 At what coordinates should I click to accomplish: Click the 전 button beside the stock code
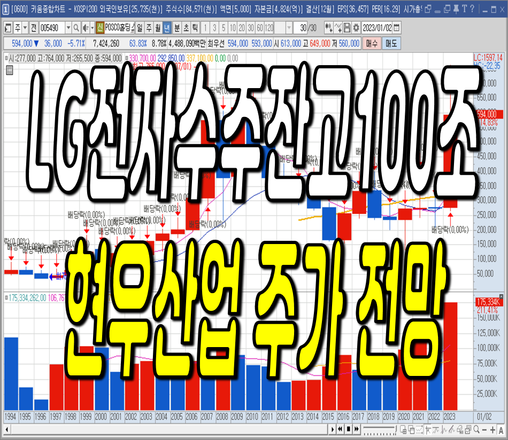coord(34,28)
